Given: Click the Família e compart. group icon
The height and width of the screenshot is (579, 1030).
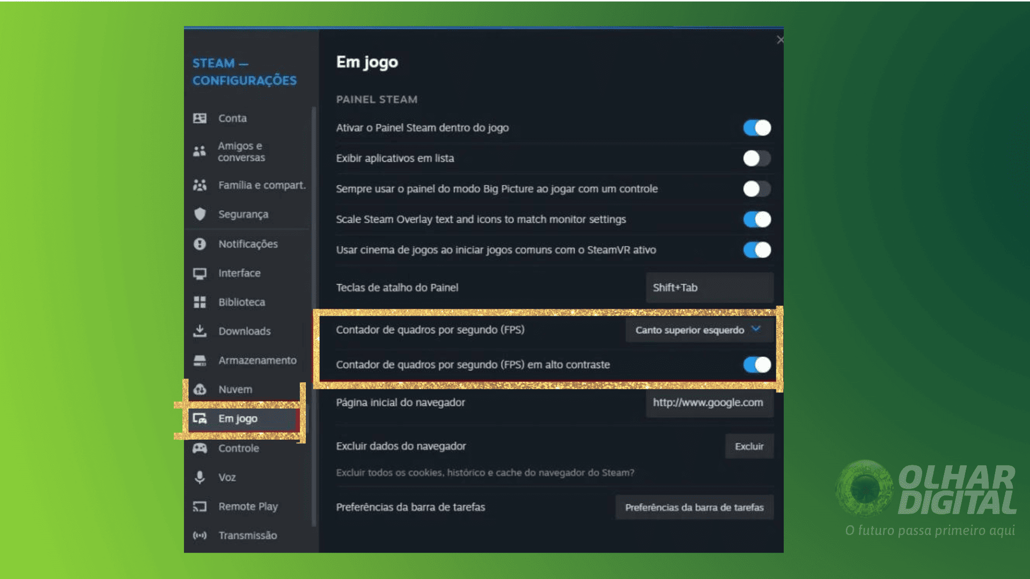Looking at the screenshot, I should tap(200, 185).
